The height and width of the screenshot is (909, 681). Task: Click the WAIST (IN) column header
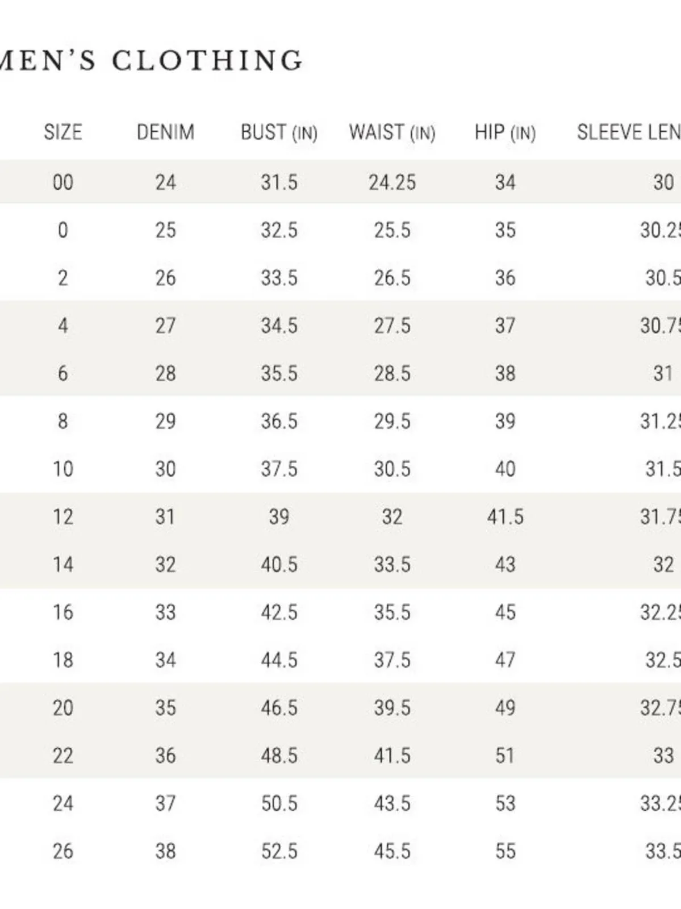[x=392, y=132]
